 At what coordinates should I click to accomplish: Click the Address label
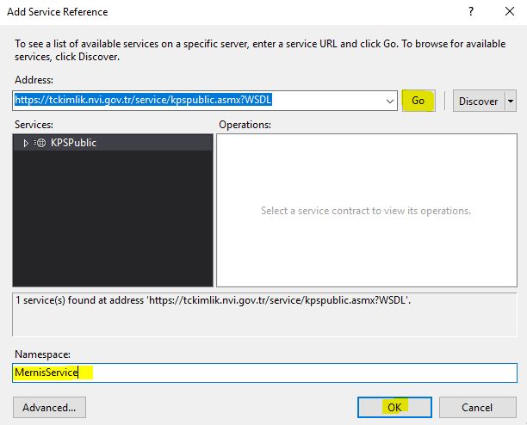[34, 80]
